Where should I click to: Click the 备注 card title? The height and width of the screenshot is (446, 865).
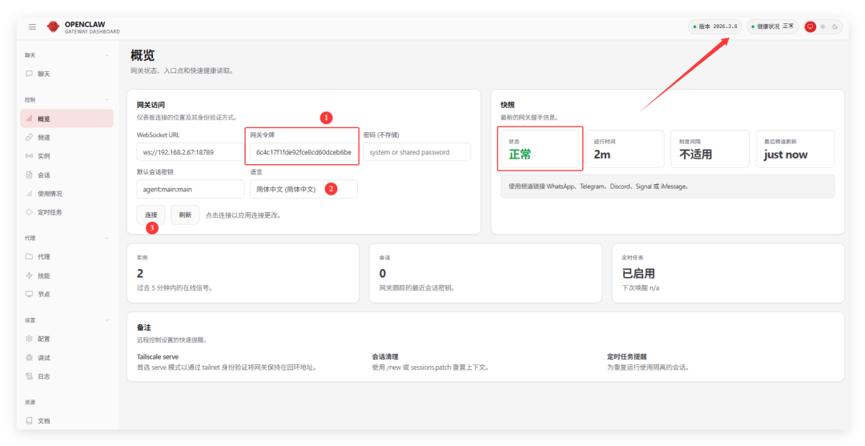click(x=143, y=327)
